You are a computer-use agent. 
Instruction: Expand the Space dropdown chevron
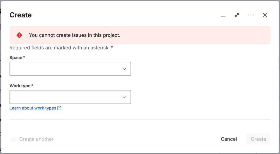pyautogui.click(x=124, y=69)
